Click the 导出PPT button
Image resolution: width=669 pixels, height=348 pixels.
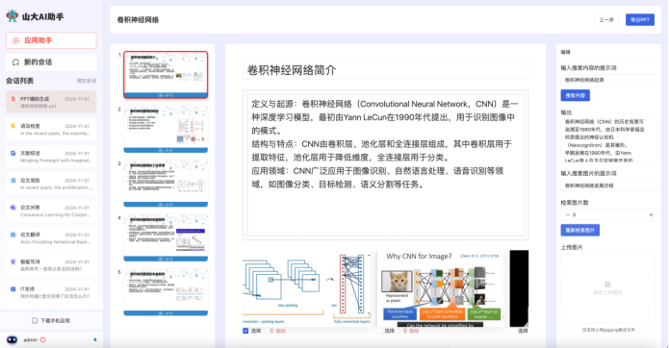(x=640, y=20)
